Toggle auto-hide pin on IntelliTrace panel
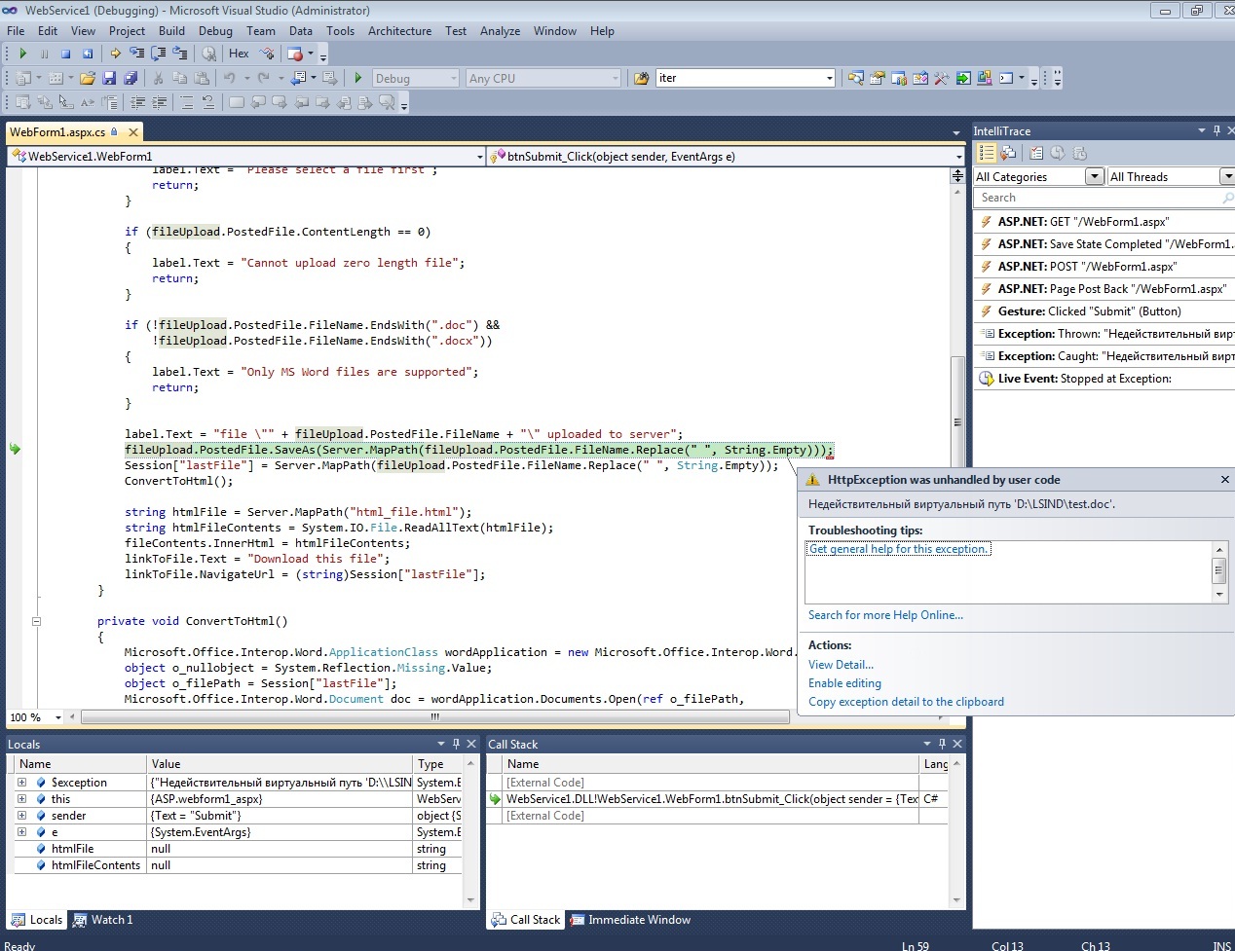The width and height of the screenshot is (1235, 951). (x=1216, y=130)
